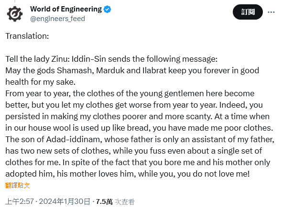The height and width of the screenshot is (212, 282).
Task: Select the 'health for my sake.' line
Action: tap(40, 82)
